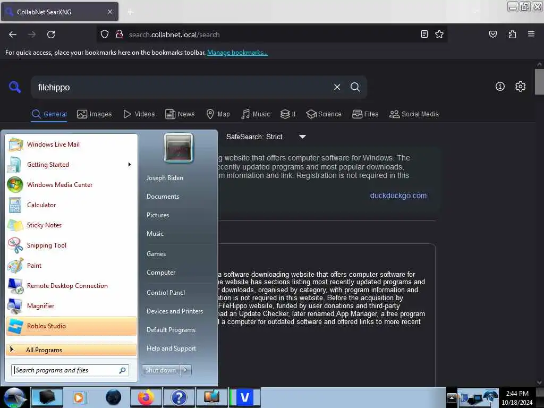Screen dimensions: 544x408
Task: Open Calculator from Start menu
Action: tap(72, 205)
